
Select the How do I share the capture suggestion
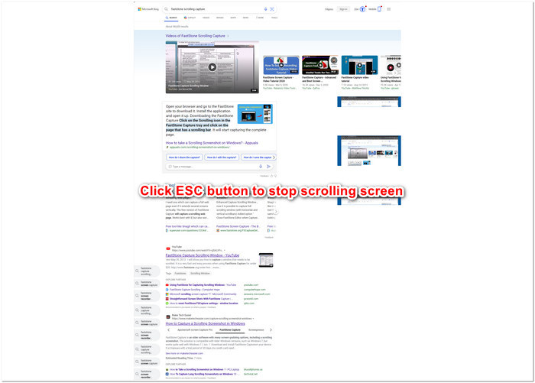(184, 157)
